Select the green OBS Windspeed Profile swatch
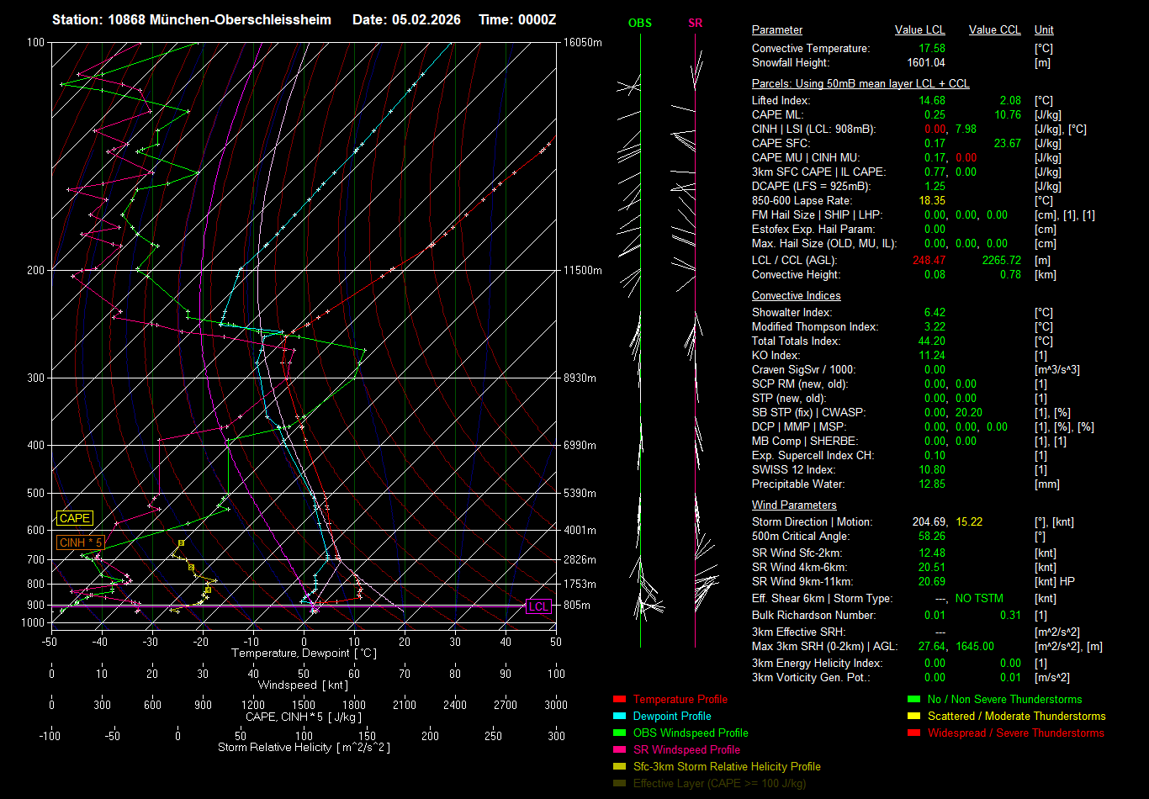Screen dimensions: 1149x799 pyautogui.click(x=620, y=733)
